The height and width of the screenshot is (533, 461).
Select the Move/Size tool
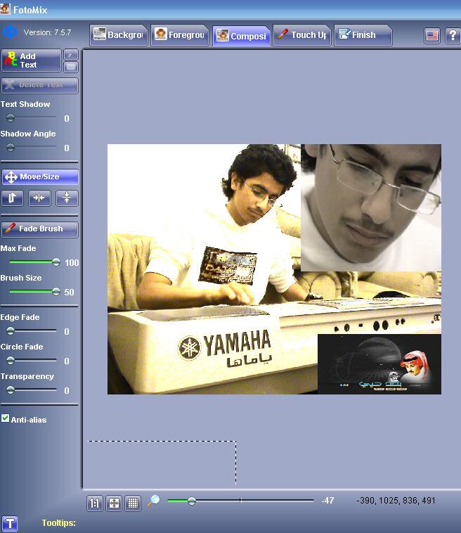coord(39,176)
